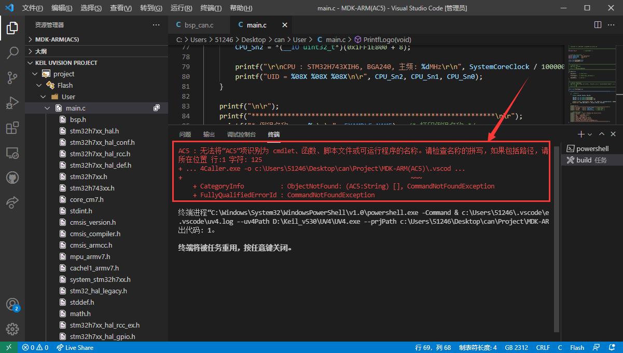Switch to the bsp_can.c editor tab
The height and width of the screenshot is (353, 623).
[x=199, y=25]
